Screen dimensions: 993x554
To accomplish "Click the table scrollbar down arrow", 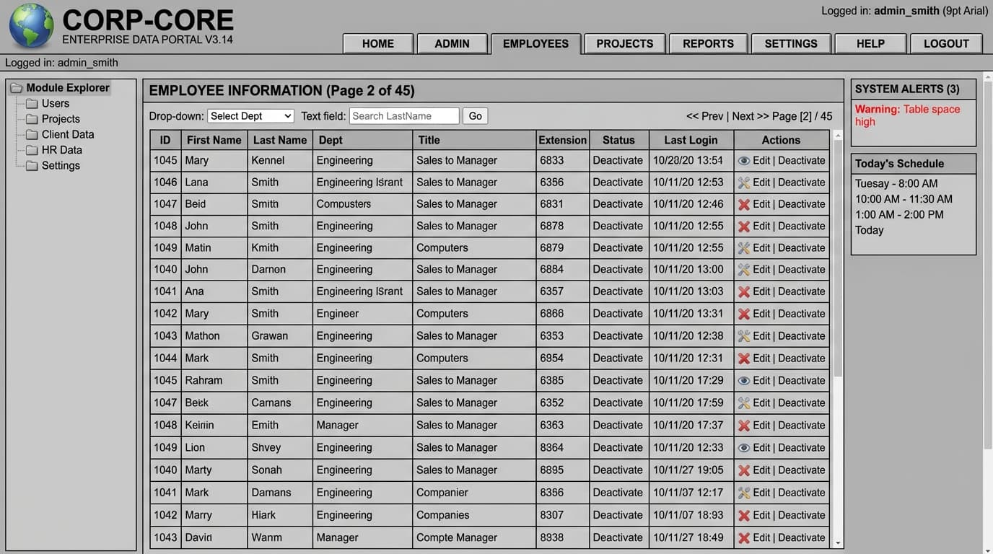I will pyautogui.click(x=838, y=542).
